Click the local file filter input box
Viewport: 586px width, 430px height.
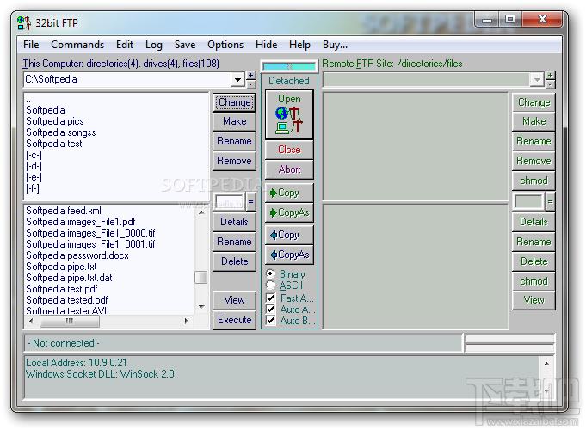[230, 202]
